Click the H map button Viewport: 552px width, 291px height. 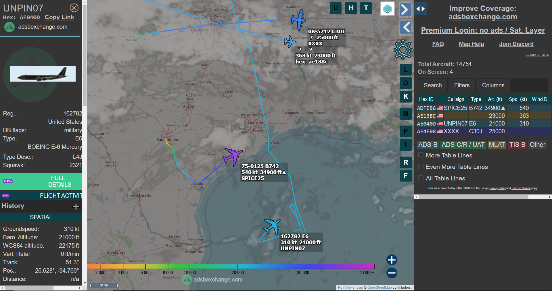pyautogui.click(x=351, y=8)
